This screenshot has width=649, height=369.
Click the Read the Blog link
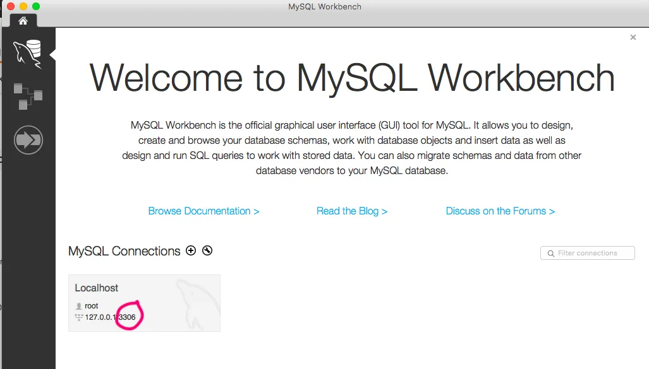point(351,211)
